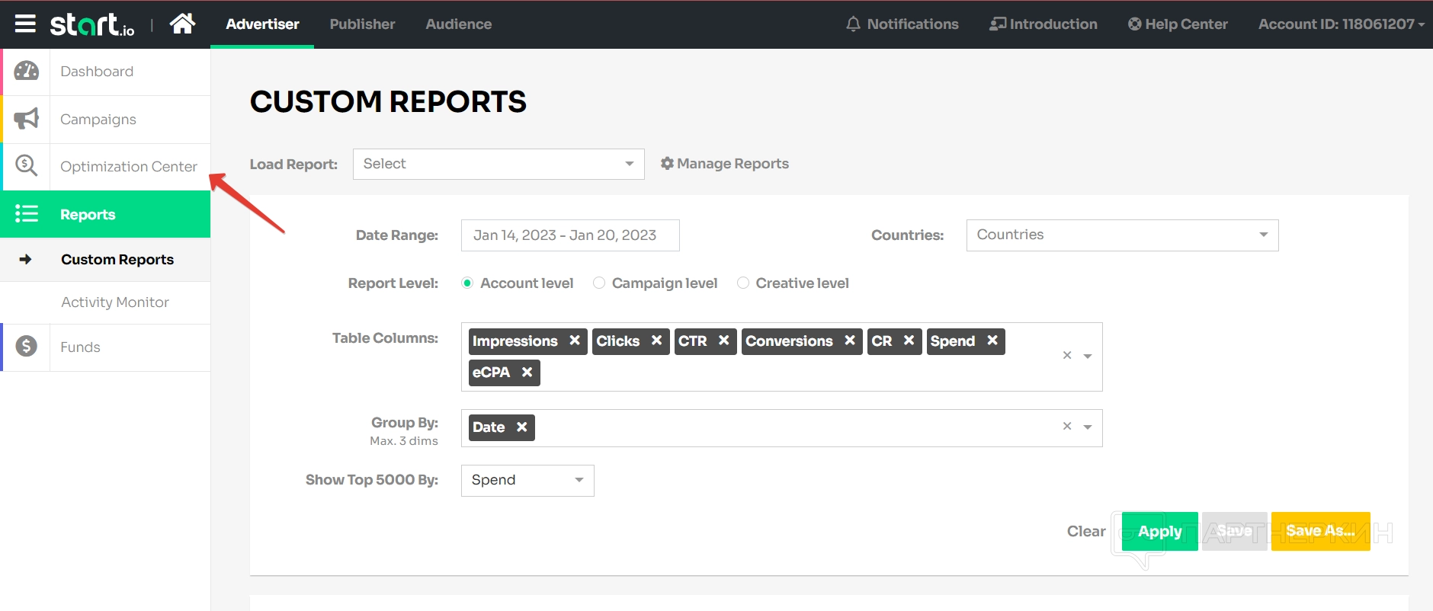Remove the Date grouping tag
Image resolution: width=1433 pixels, height=611 pixels.
(522, 427)
